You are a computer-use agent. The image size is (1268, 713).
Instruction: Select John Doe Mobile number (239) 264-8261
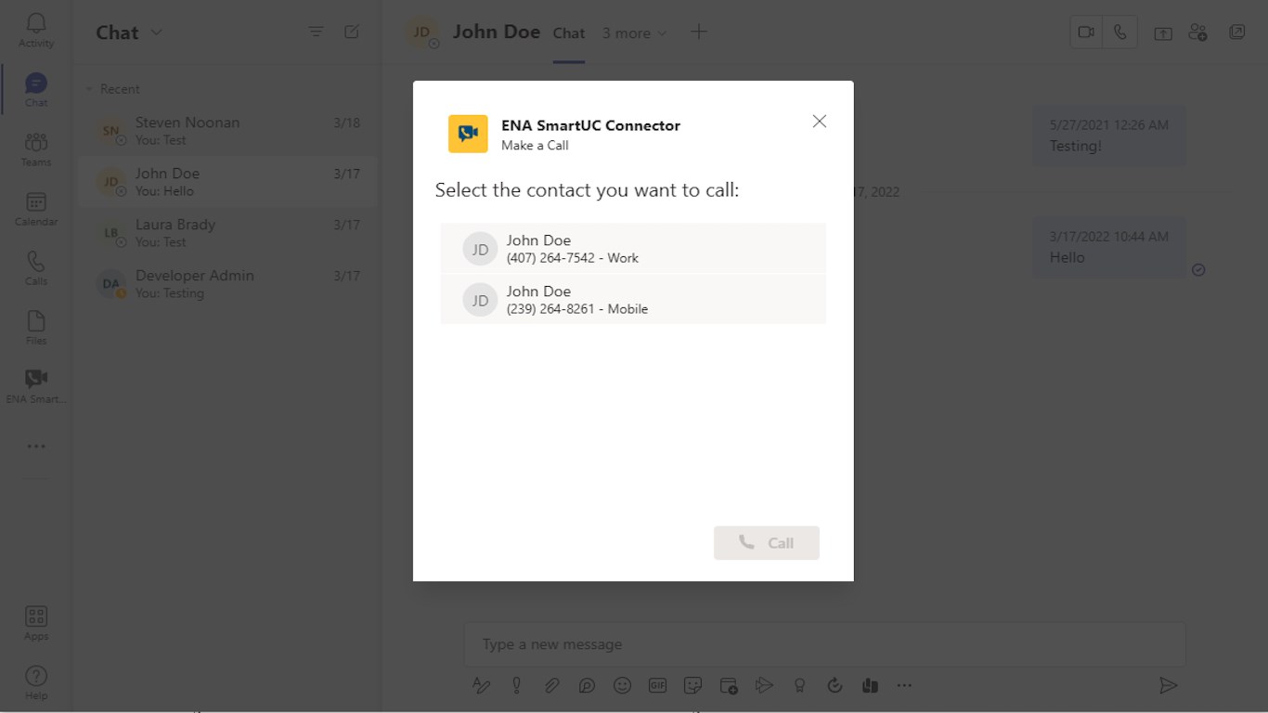633,300
